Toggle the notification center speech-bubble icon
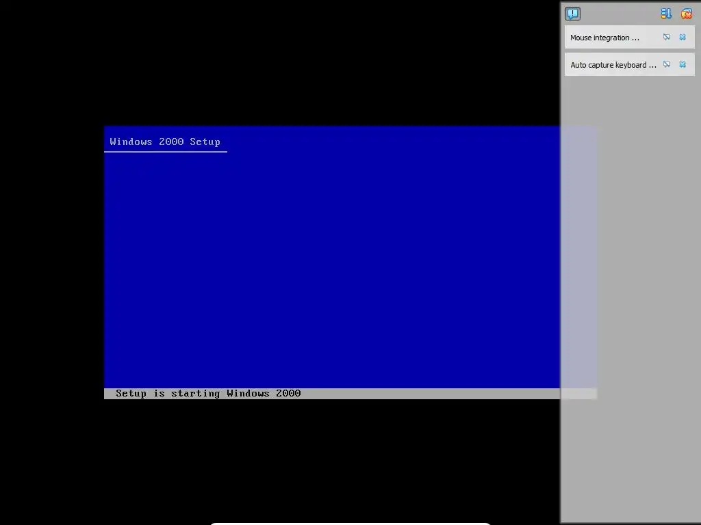701x525 pixels. click(x=573, y=14)
